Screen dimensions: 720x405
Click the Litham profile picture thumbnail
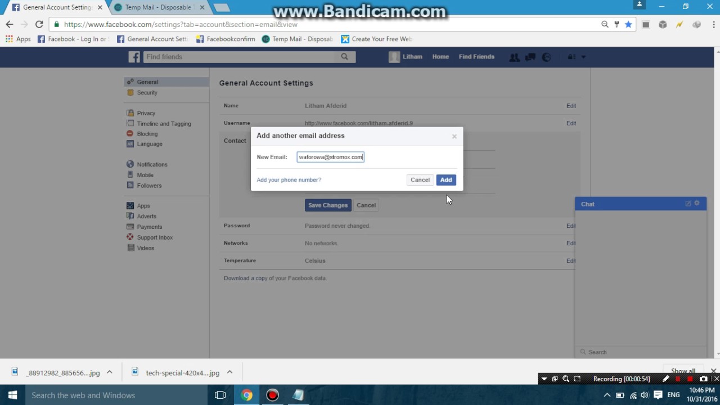tap(394, 57)
